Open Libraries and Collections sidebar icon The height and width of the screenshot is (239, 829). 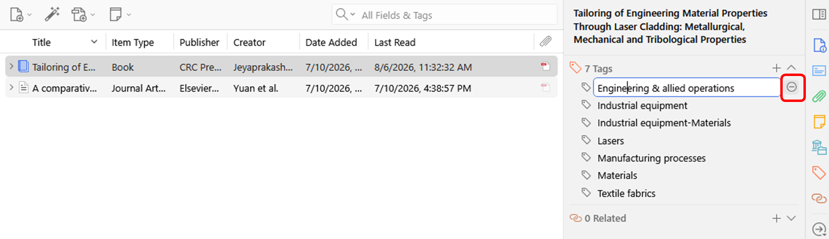point(819,147)
